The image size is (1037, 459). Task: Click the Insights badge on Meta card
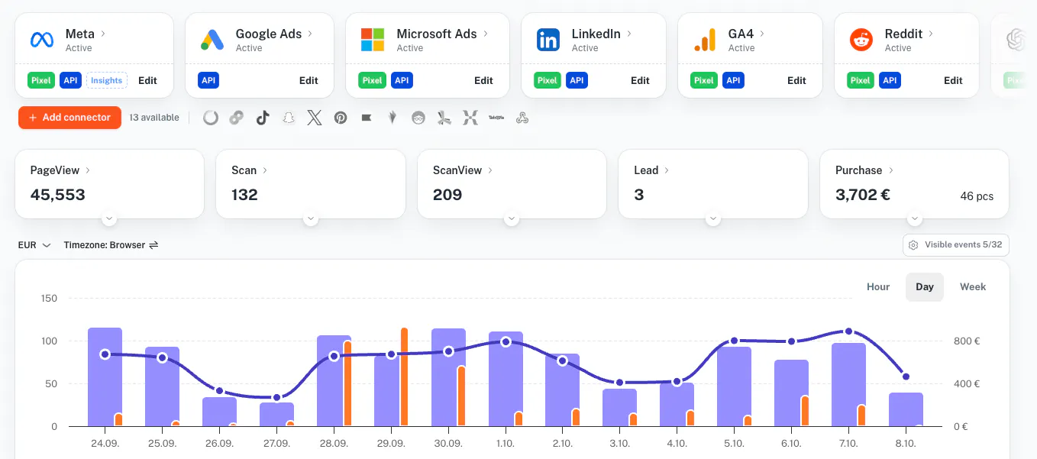coord(107,80)
